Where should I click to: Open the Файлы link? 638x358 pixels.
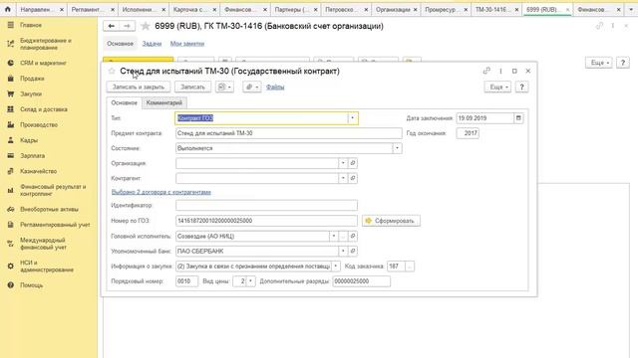[x=275, y=87]
